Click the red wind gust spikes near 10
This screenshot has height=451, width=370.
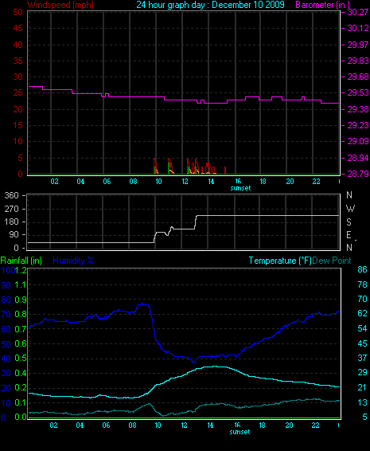tap(156, 166)
